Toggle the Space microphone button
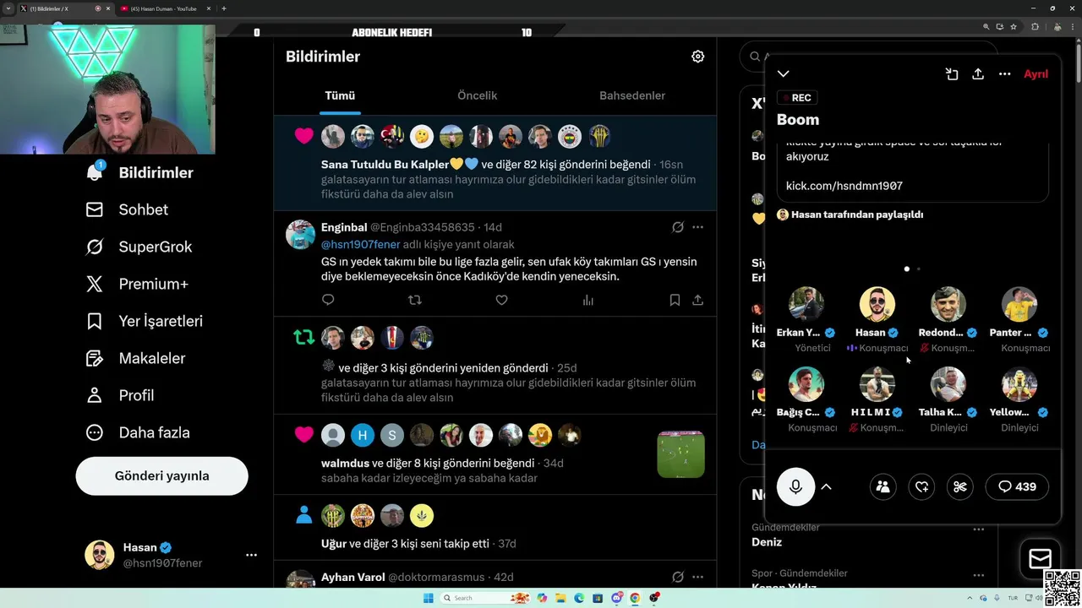Screen dimensions: 1082x608 point(795,486)
